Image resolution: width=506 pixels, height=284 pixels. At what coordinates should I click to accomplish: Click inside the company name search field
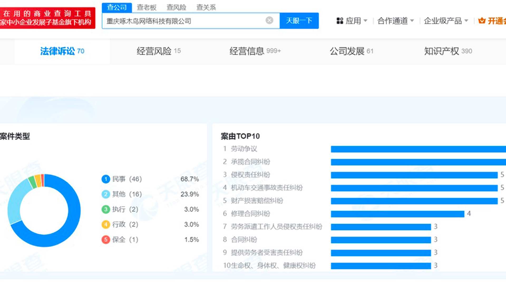(184, 21)
